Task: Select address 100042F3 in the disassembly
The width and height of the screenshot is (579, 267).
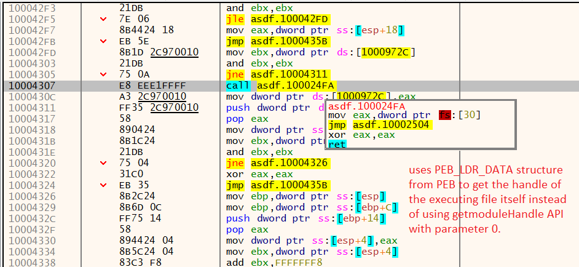Action: pyautogui.click(x=32, y=8)
